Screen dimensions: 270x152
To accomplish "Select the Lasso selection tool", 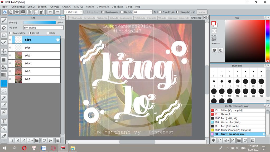I will coord(4,91).
